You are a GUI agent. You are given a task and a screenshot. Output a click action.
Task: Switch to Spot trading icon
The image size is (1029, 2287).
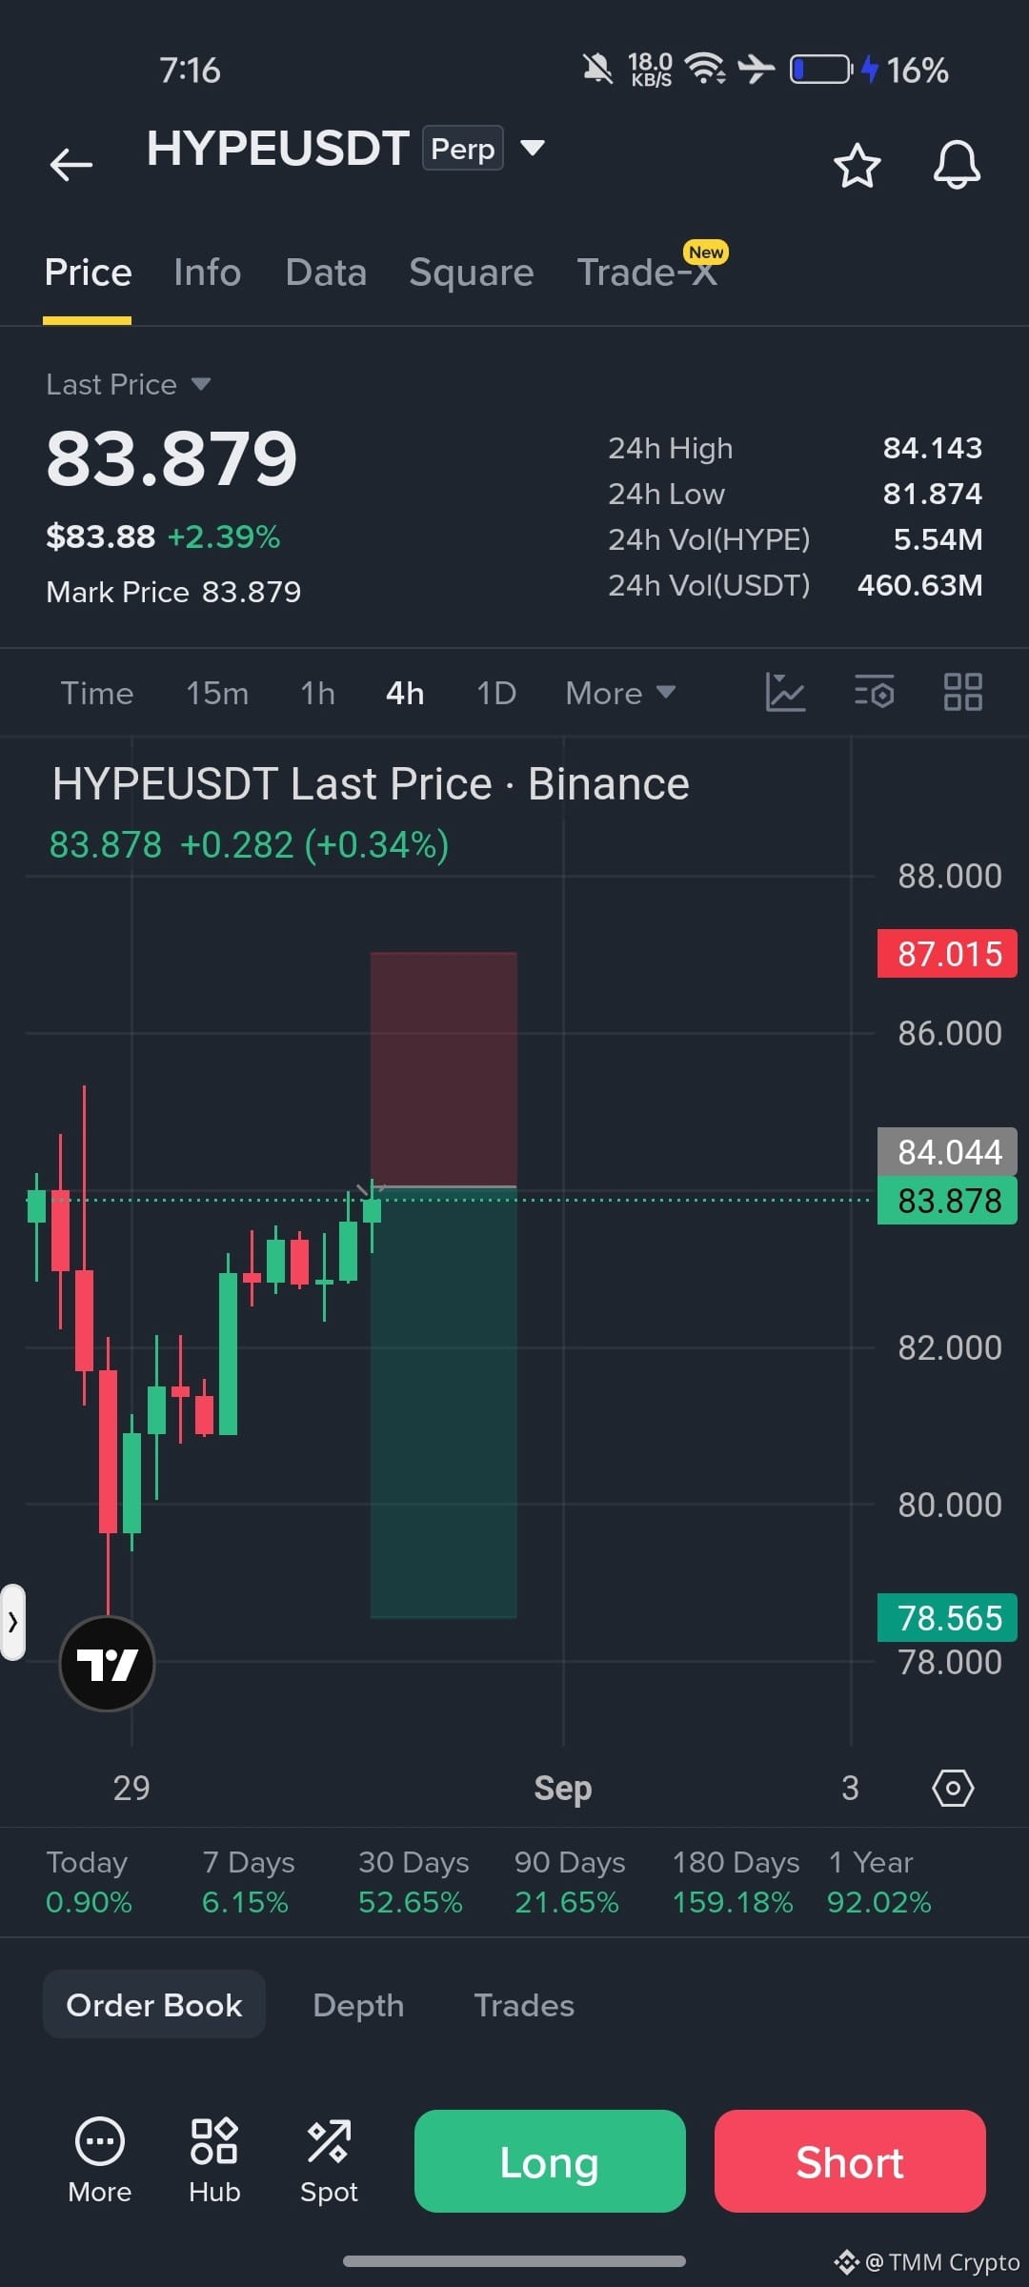pyautogui.click(x=329, y=2161)
